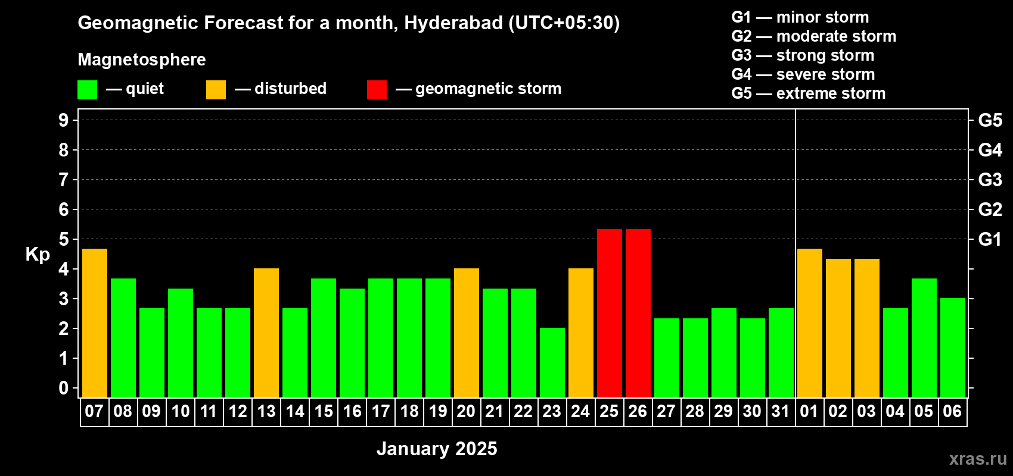
Task: Click date label 04 on the axis
Action: point(895,411)
